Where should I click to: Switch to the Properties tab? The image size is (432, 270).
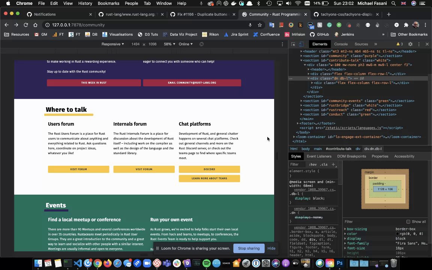tap(380, 156)
